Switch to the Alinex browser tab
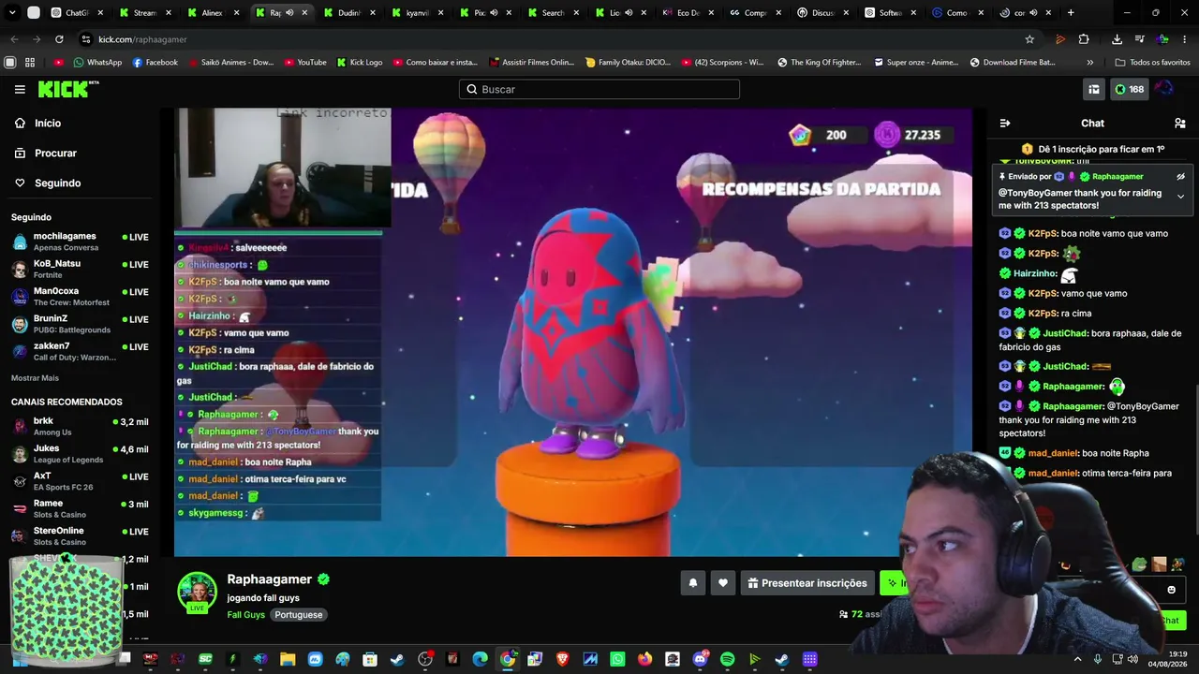The height and width of the screenshot is (674, 1199). 214,13
